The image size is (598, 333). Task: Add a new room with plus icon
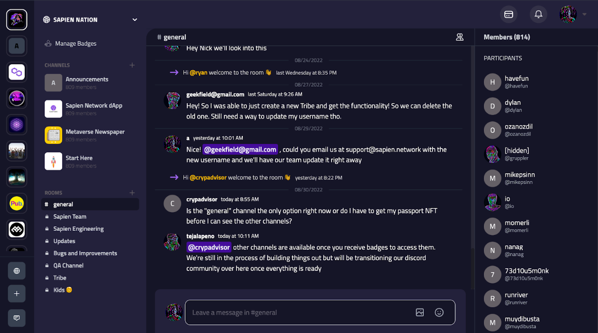pyautogui.click(x=132, y=193)
